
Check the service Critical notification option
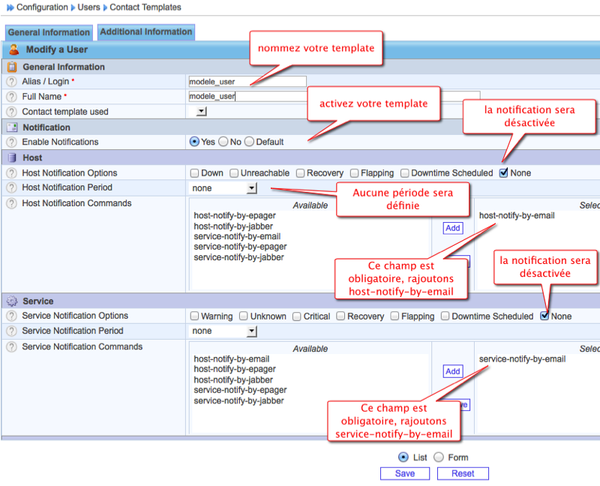297,316
